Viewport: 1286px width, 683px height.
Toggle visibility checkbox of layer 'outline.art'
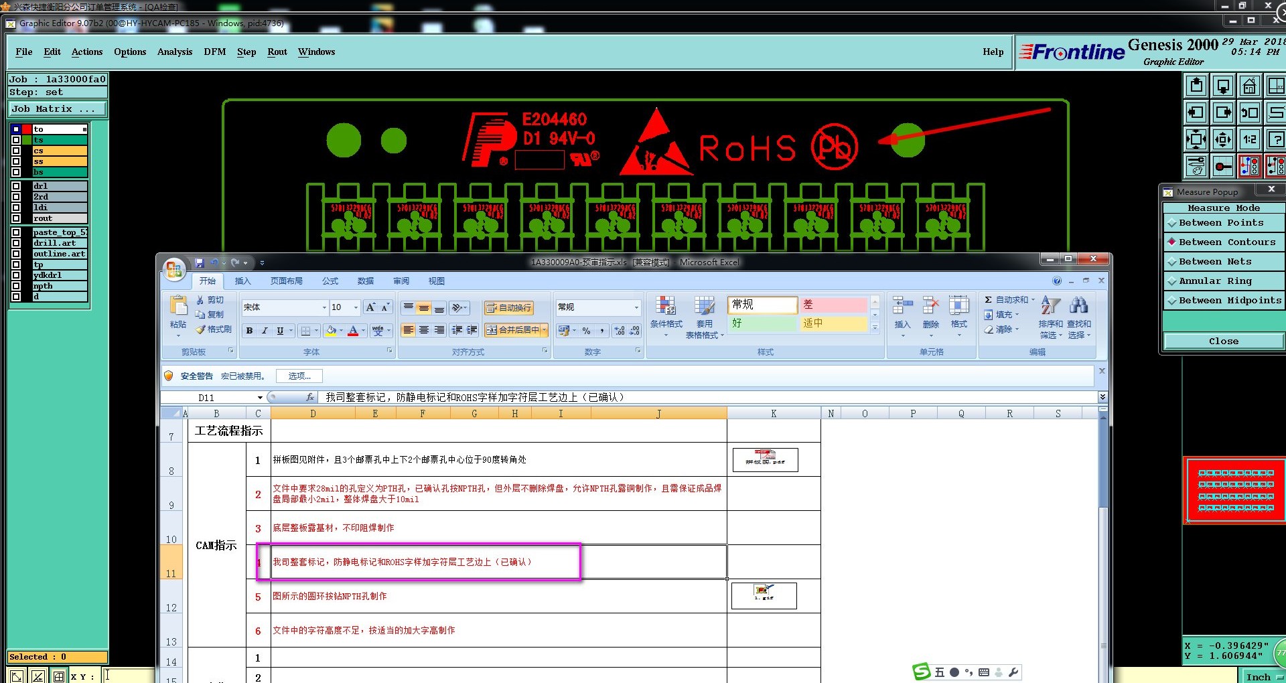pyautogui.click(x=16, y=254)
